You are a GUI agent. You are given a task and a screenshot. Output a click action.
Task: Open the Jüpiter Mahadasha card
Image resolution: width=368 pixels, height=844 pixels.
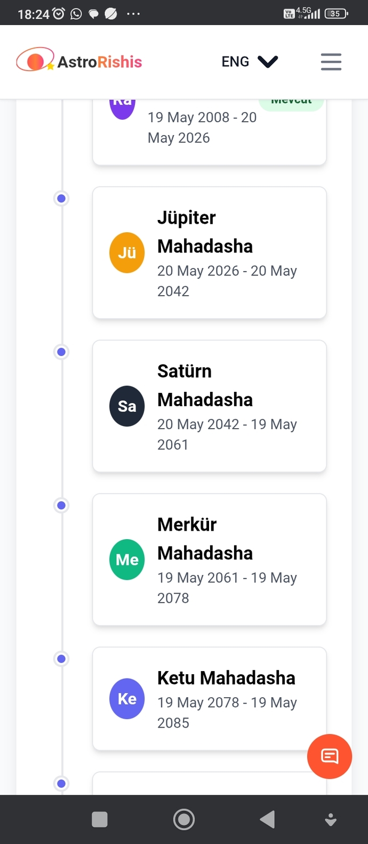coord(210,253)
